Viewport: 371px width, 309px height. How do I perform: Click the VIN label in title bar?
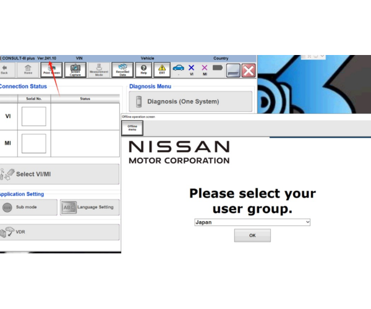coord(79,58)
